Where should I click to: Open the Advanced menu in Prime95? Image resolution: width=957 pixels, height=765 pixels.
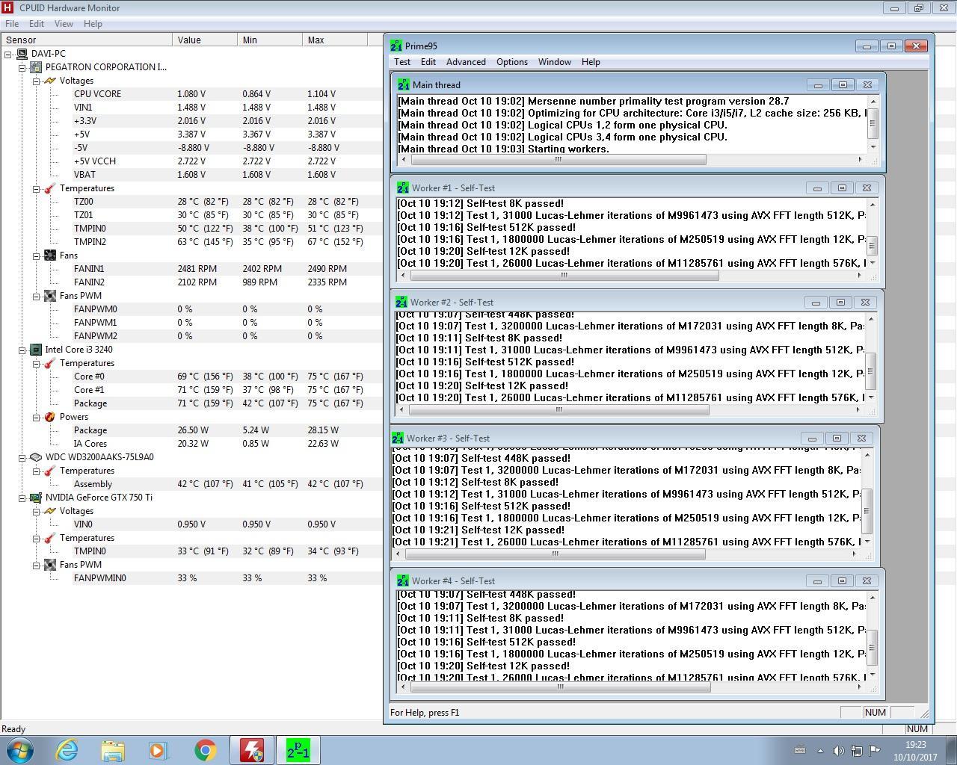coord(466,62)
